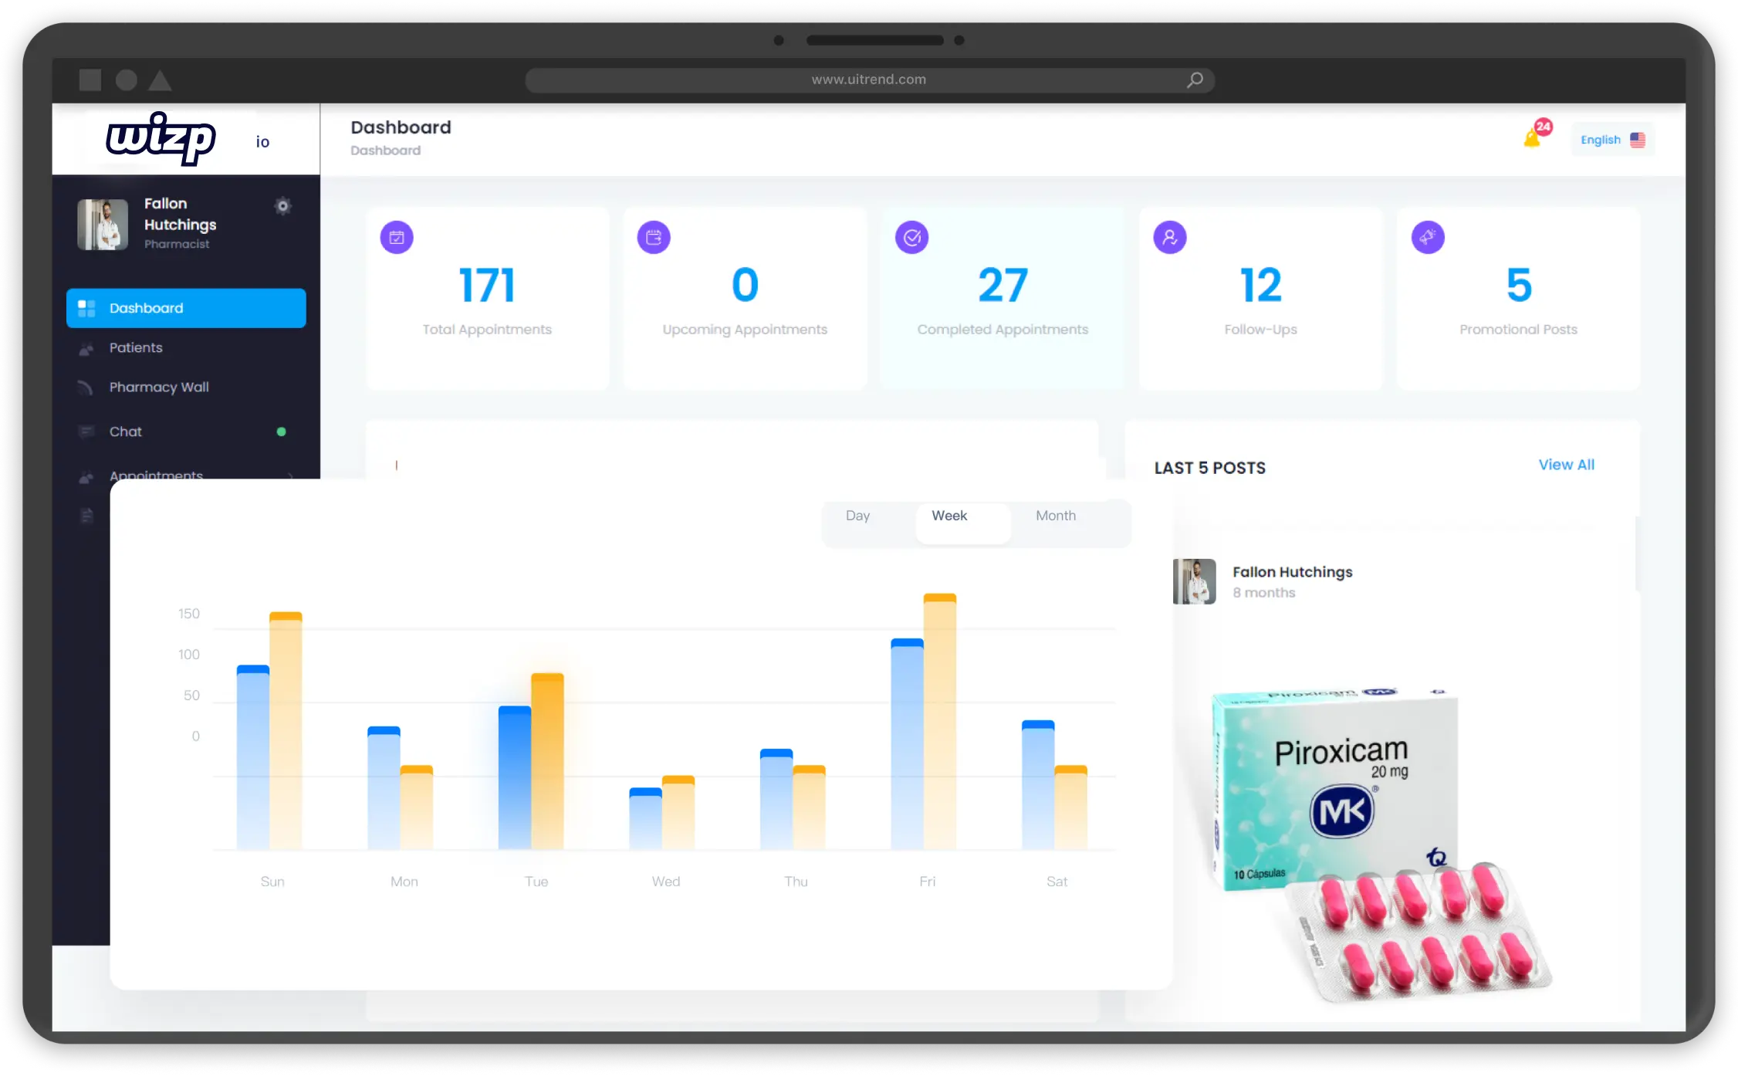Viewport: 1738px width, 1090px height.
Task: Click View All posts link
Action: coord(1566,465)
